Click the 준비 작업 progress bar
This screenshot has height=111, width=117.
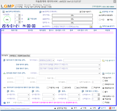point(72,15)
